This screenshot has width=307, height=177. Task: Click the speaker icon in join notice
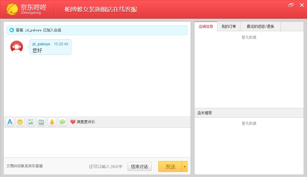(12, 30)
